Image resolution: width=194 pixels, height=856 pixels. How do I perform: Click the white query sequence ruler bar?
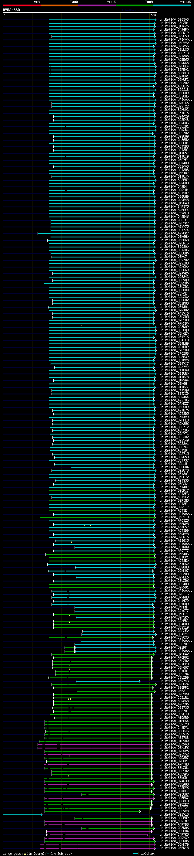[x=80, y=13]
